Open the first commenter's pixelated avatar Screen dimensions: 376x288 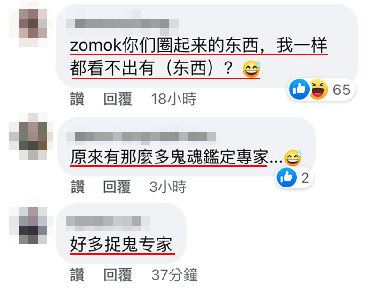coord(31,24)
